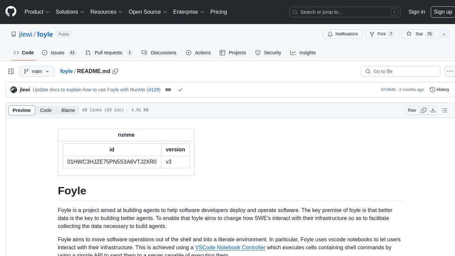This screenshot has height=256, width=455.
Task: Open the jlewi owner profile link
Action: [x=25, y=34]
